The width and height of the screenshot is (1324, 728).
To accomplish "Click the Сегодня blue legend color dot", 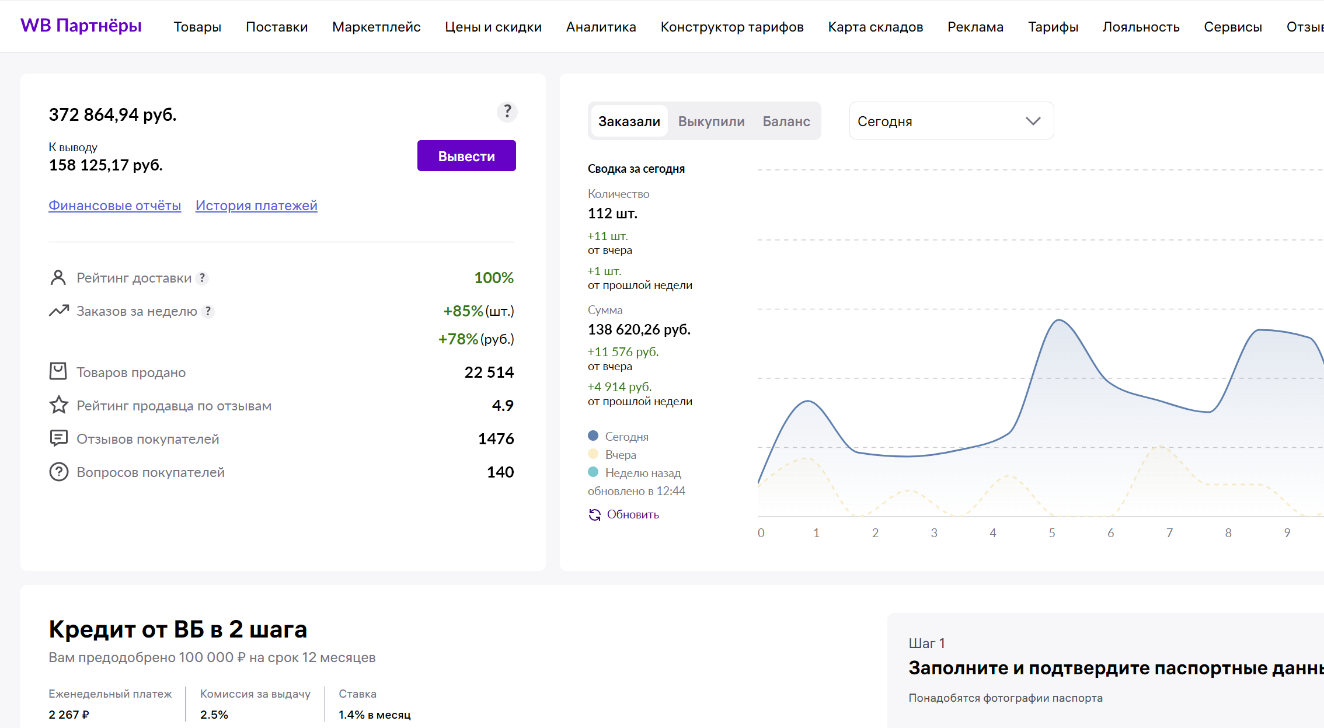I will (x=593, y=436).
